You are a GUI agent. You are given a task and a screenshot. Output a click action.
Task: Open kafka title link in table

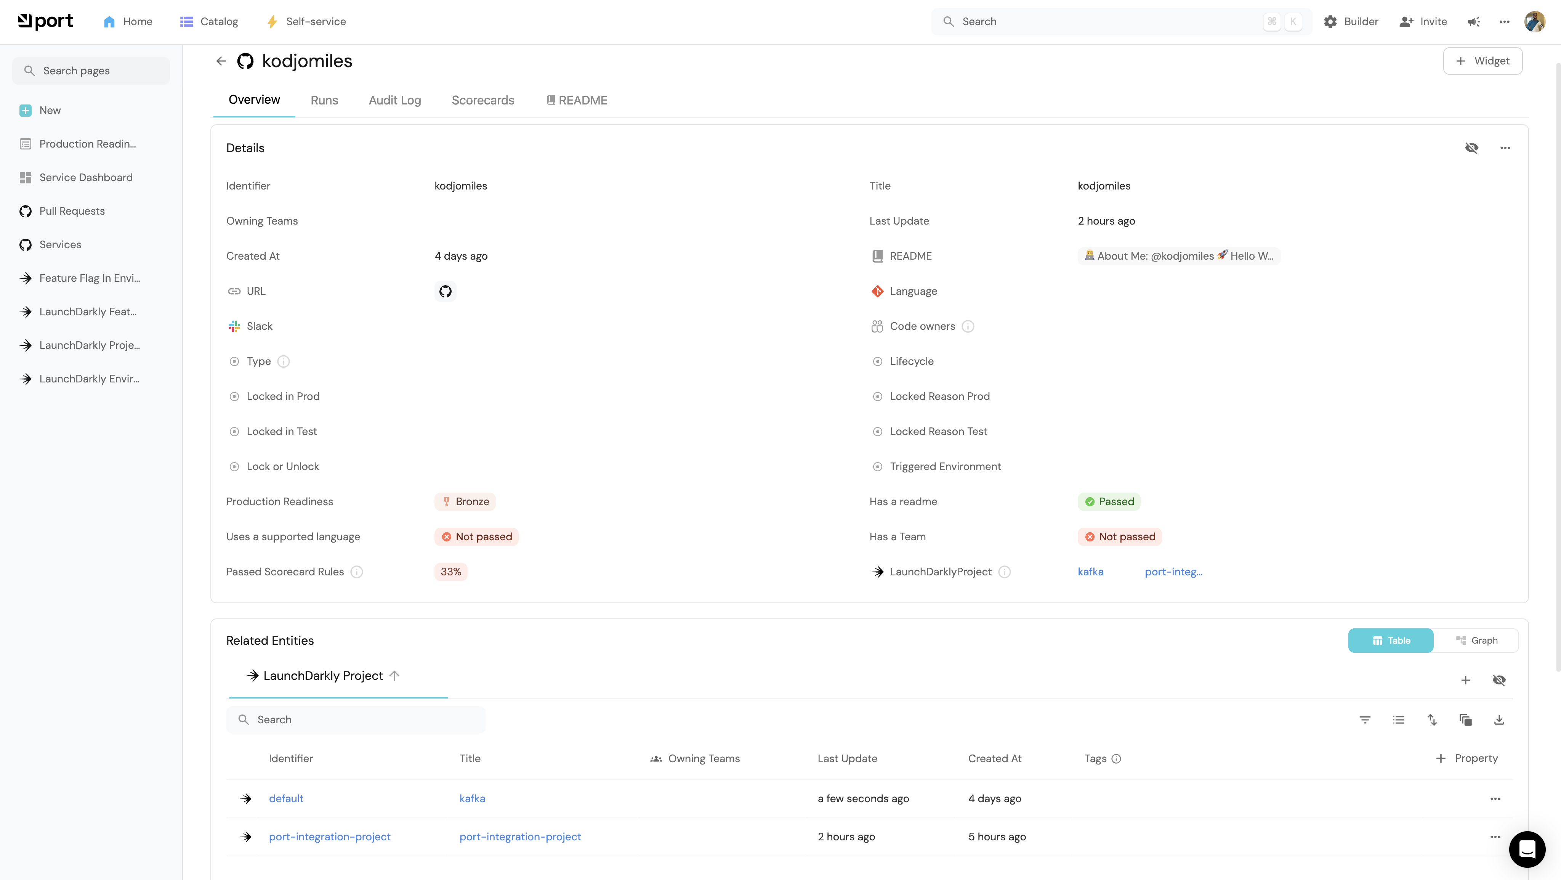(472, 799)
